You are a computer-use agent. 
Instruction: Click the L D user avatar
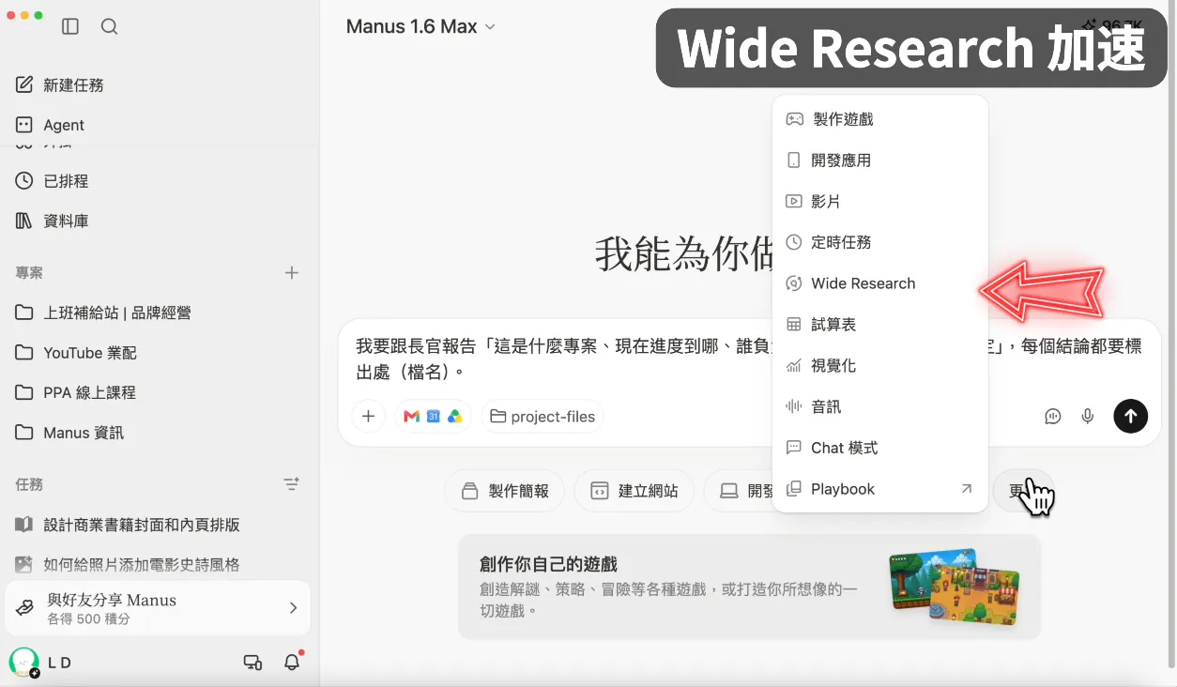point(23,663)
